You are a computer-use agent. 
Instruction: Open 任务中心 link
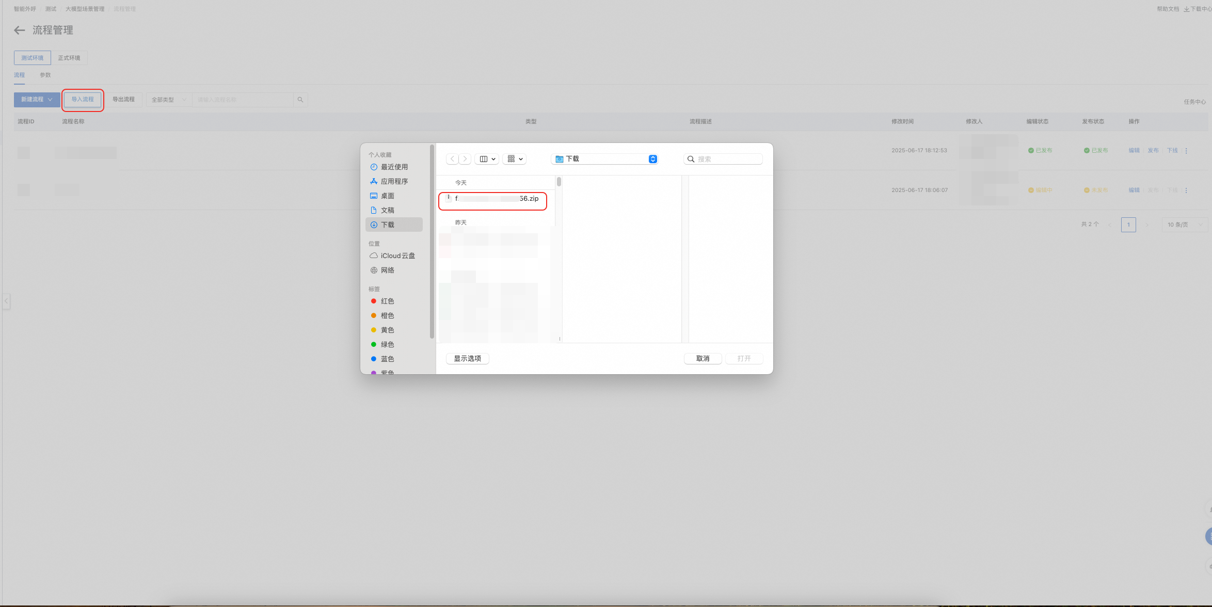point(1194,102)
